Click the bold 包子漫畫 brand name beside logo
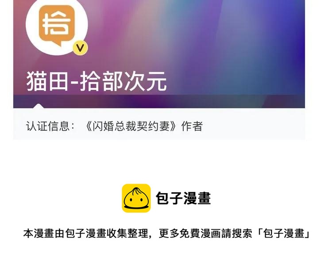The width and height of the screenshot is (332, 271). coord(183,198)
